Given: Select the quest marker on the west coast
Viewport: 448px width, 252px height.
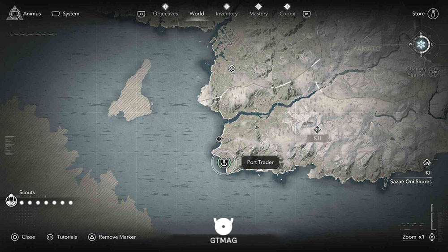Looking at the screenshot, I should click(x=219, y=139).
